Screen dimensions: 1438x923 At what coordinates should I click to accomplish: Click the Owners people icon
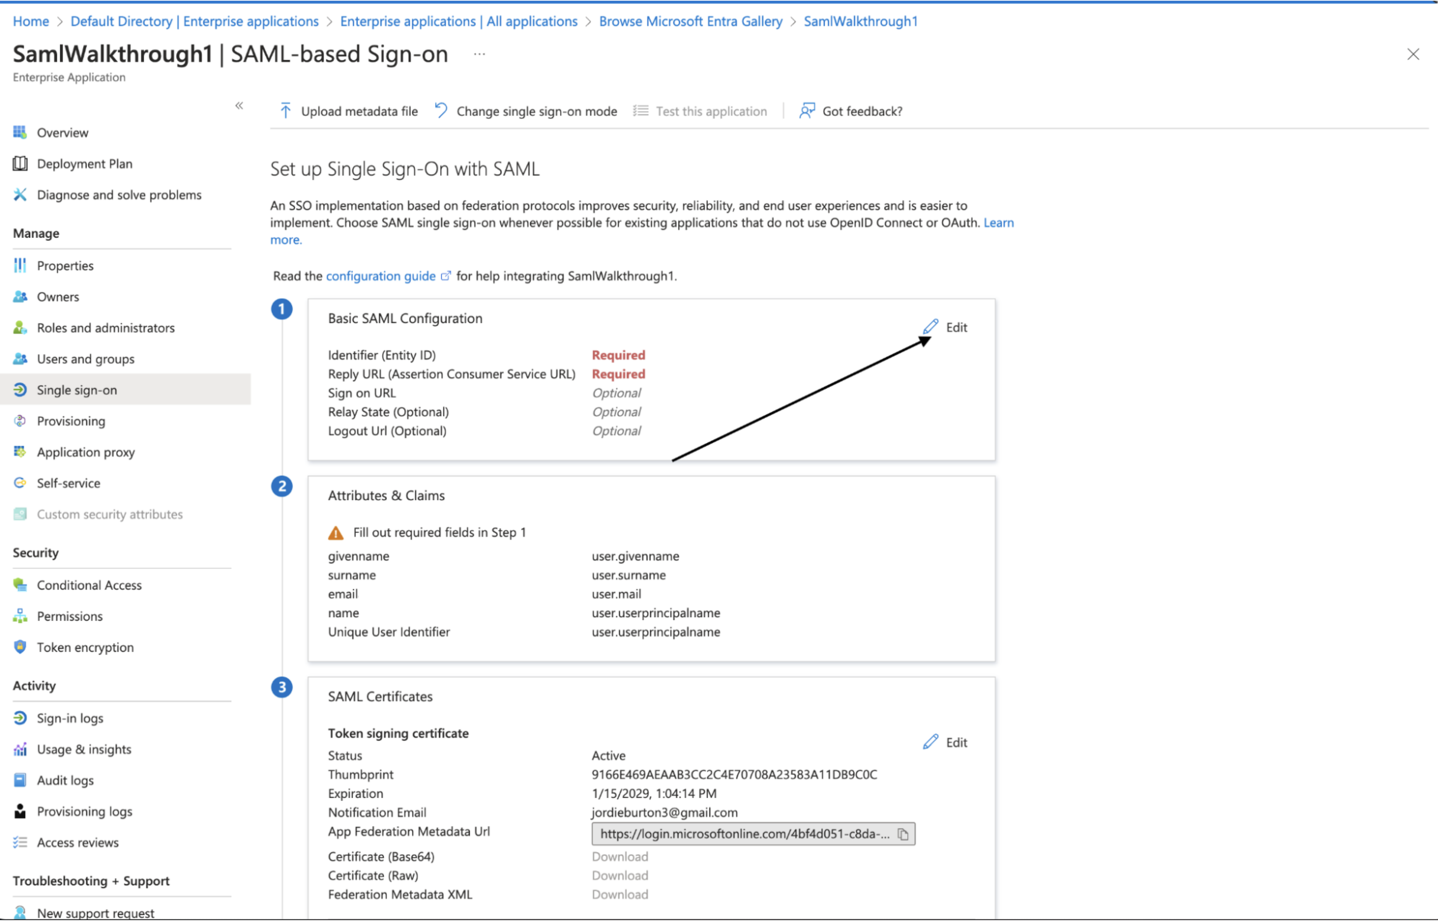[20, 296]
